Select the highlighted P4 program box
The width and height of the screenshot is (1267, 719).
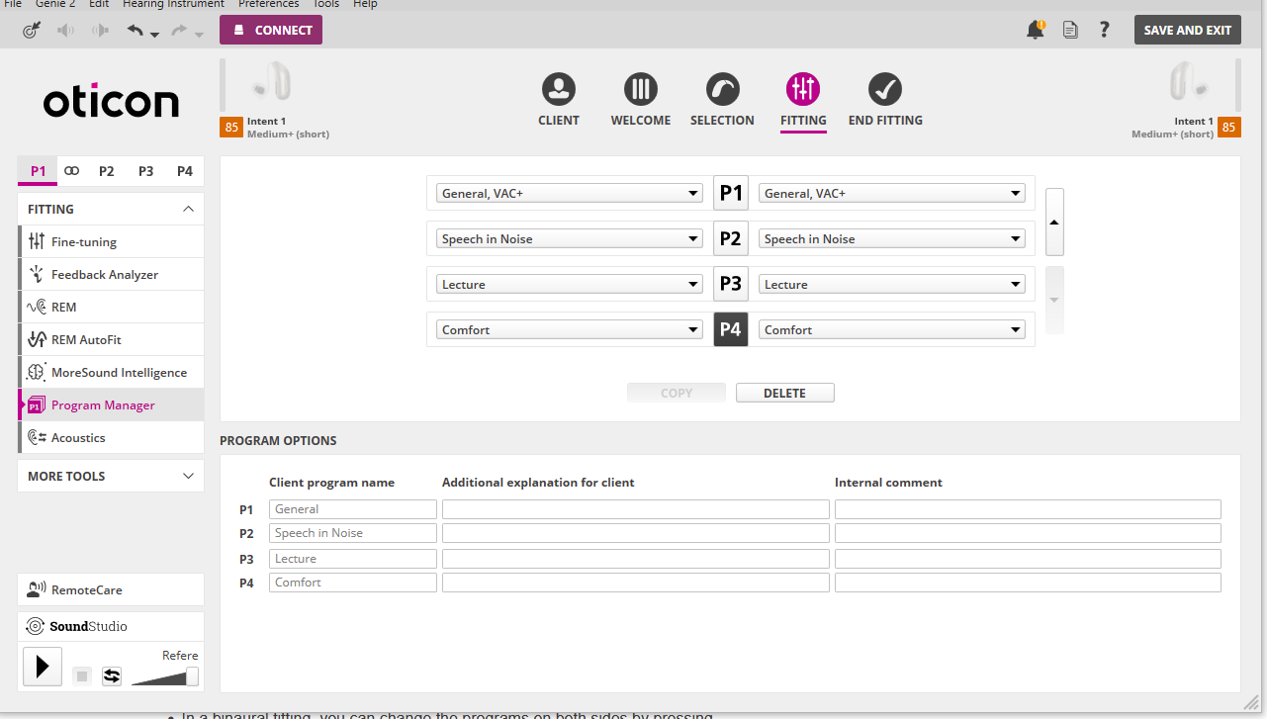pyautogui.click(x=731, y=329)
